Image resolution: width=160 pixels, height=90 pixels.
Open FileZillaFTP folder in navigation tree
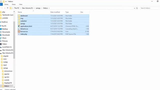click(8, 83)
